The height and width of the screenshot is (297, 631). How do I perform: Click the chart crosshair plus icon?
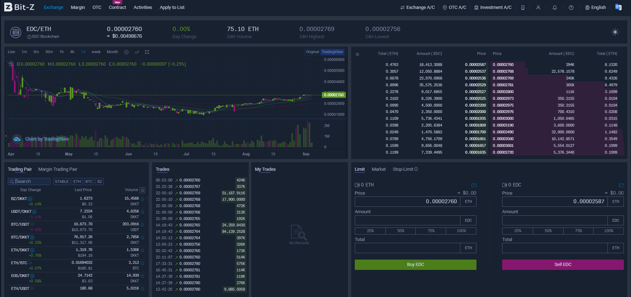click(x=11, y=64)
